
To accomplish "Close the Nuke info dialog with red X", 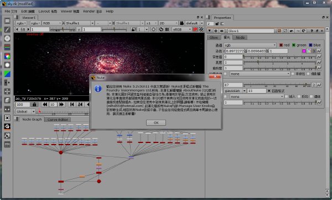I will point(215,76).
